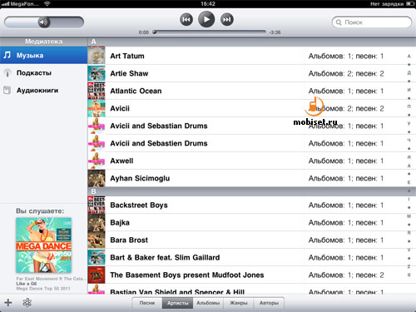
Task: Click Bara Brost album thumbnail
Action: (97, 240)
